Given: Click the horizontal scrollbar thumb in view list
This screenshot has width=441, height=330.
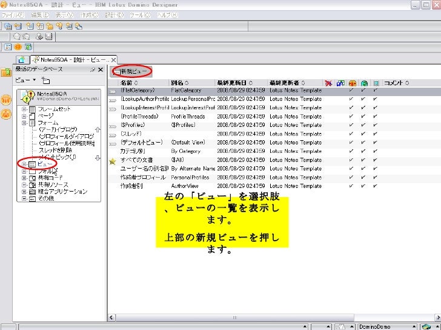Looking at the screenshot, I should point(234,318).
